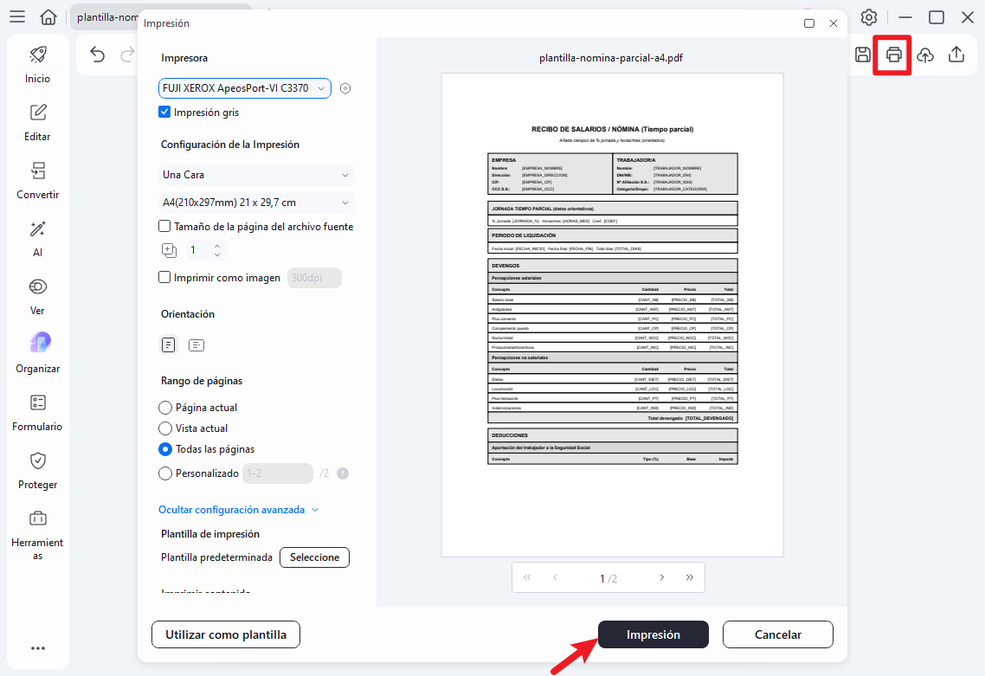985x676 pixels.
Task: Click the save document icon
Action: pyautogui.click(x=862, y=54)
